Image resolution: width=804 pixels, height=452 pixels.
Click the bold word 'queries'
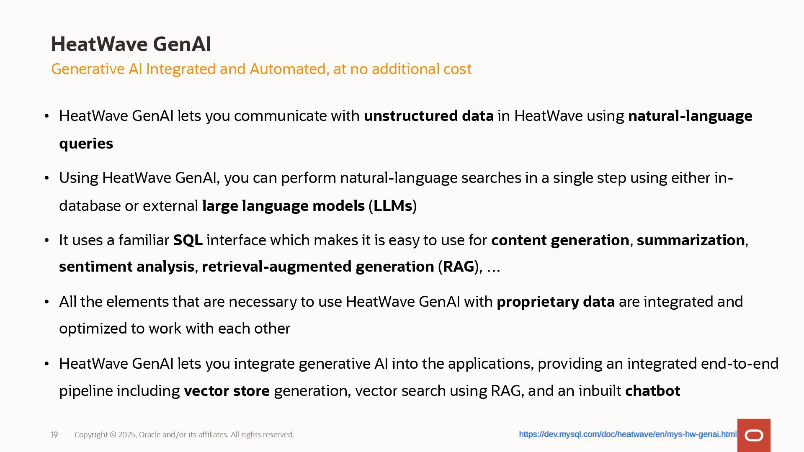[86, 144]
